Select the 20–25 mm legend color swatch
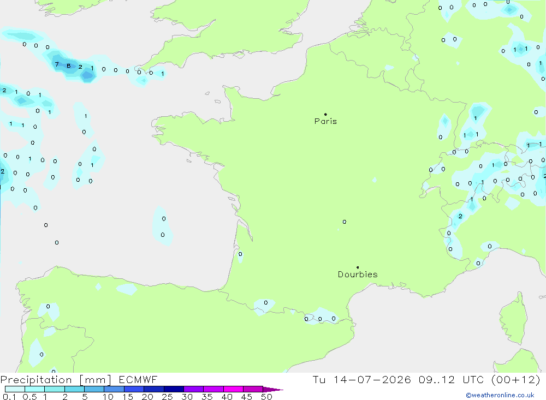The image size is (546, 400). click(x=154, y=389)
